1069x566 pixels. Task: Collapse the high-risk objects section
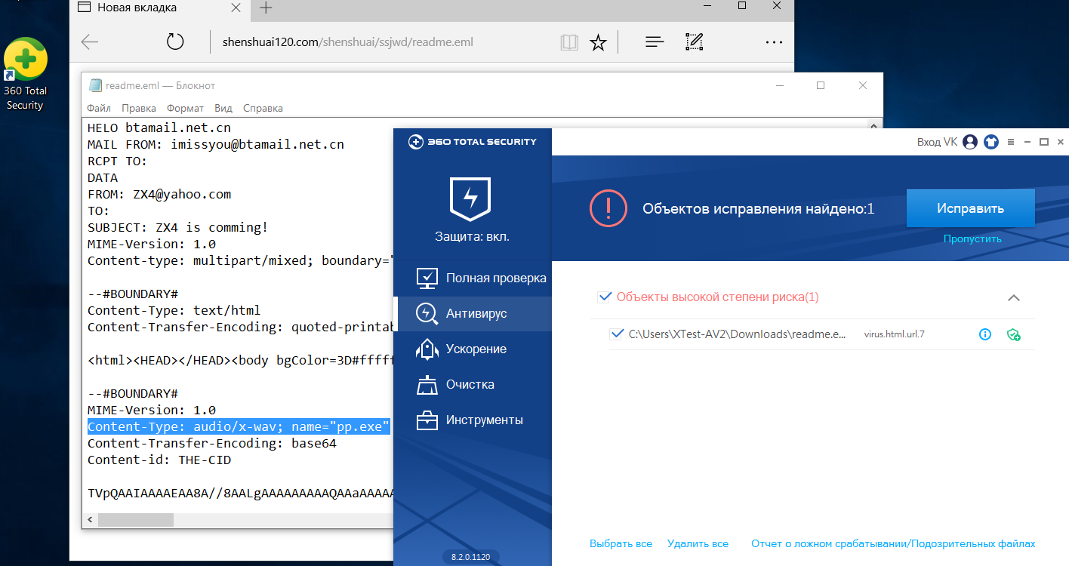click(1014, 297)
